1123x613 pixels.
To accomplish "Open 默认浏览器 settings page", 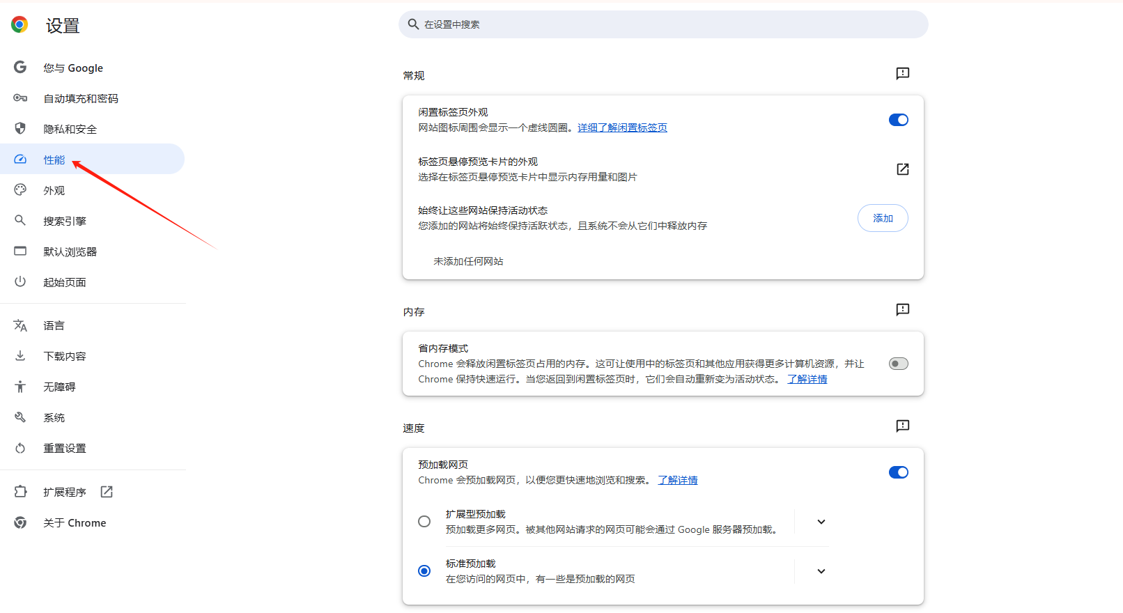I will tap(92, 251).
